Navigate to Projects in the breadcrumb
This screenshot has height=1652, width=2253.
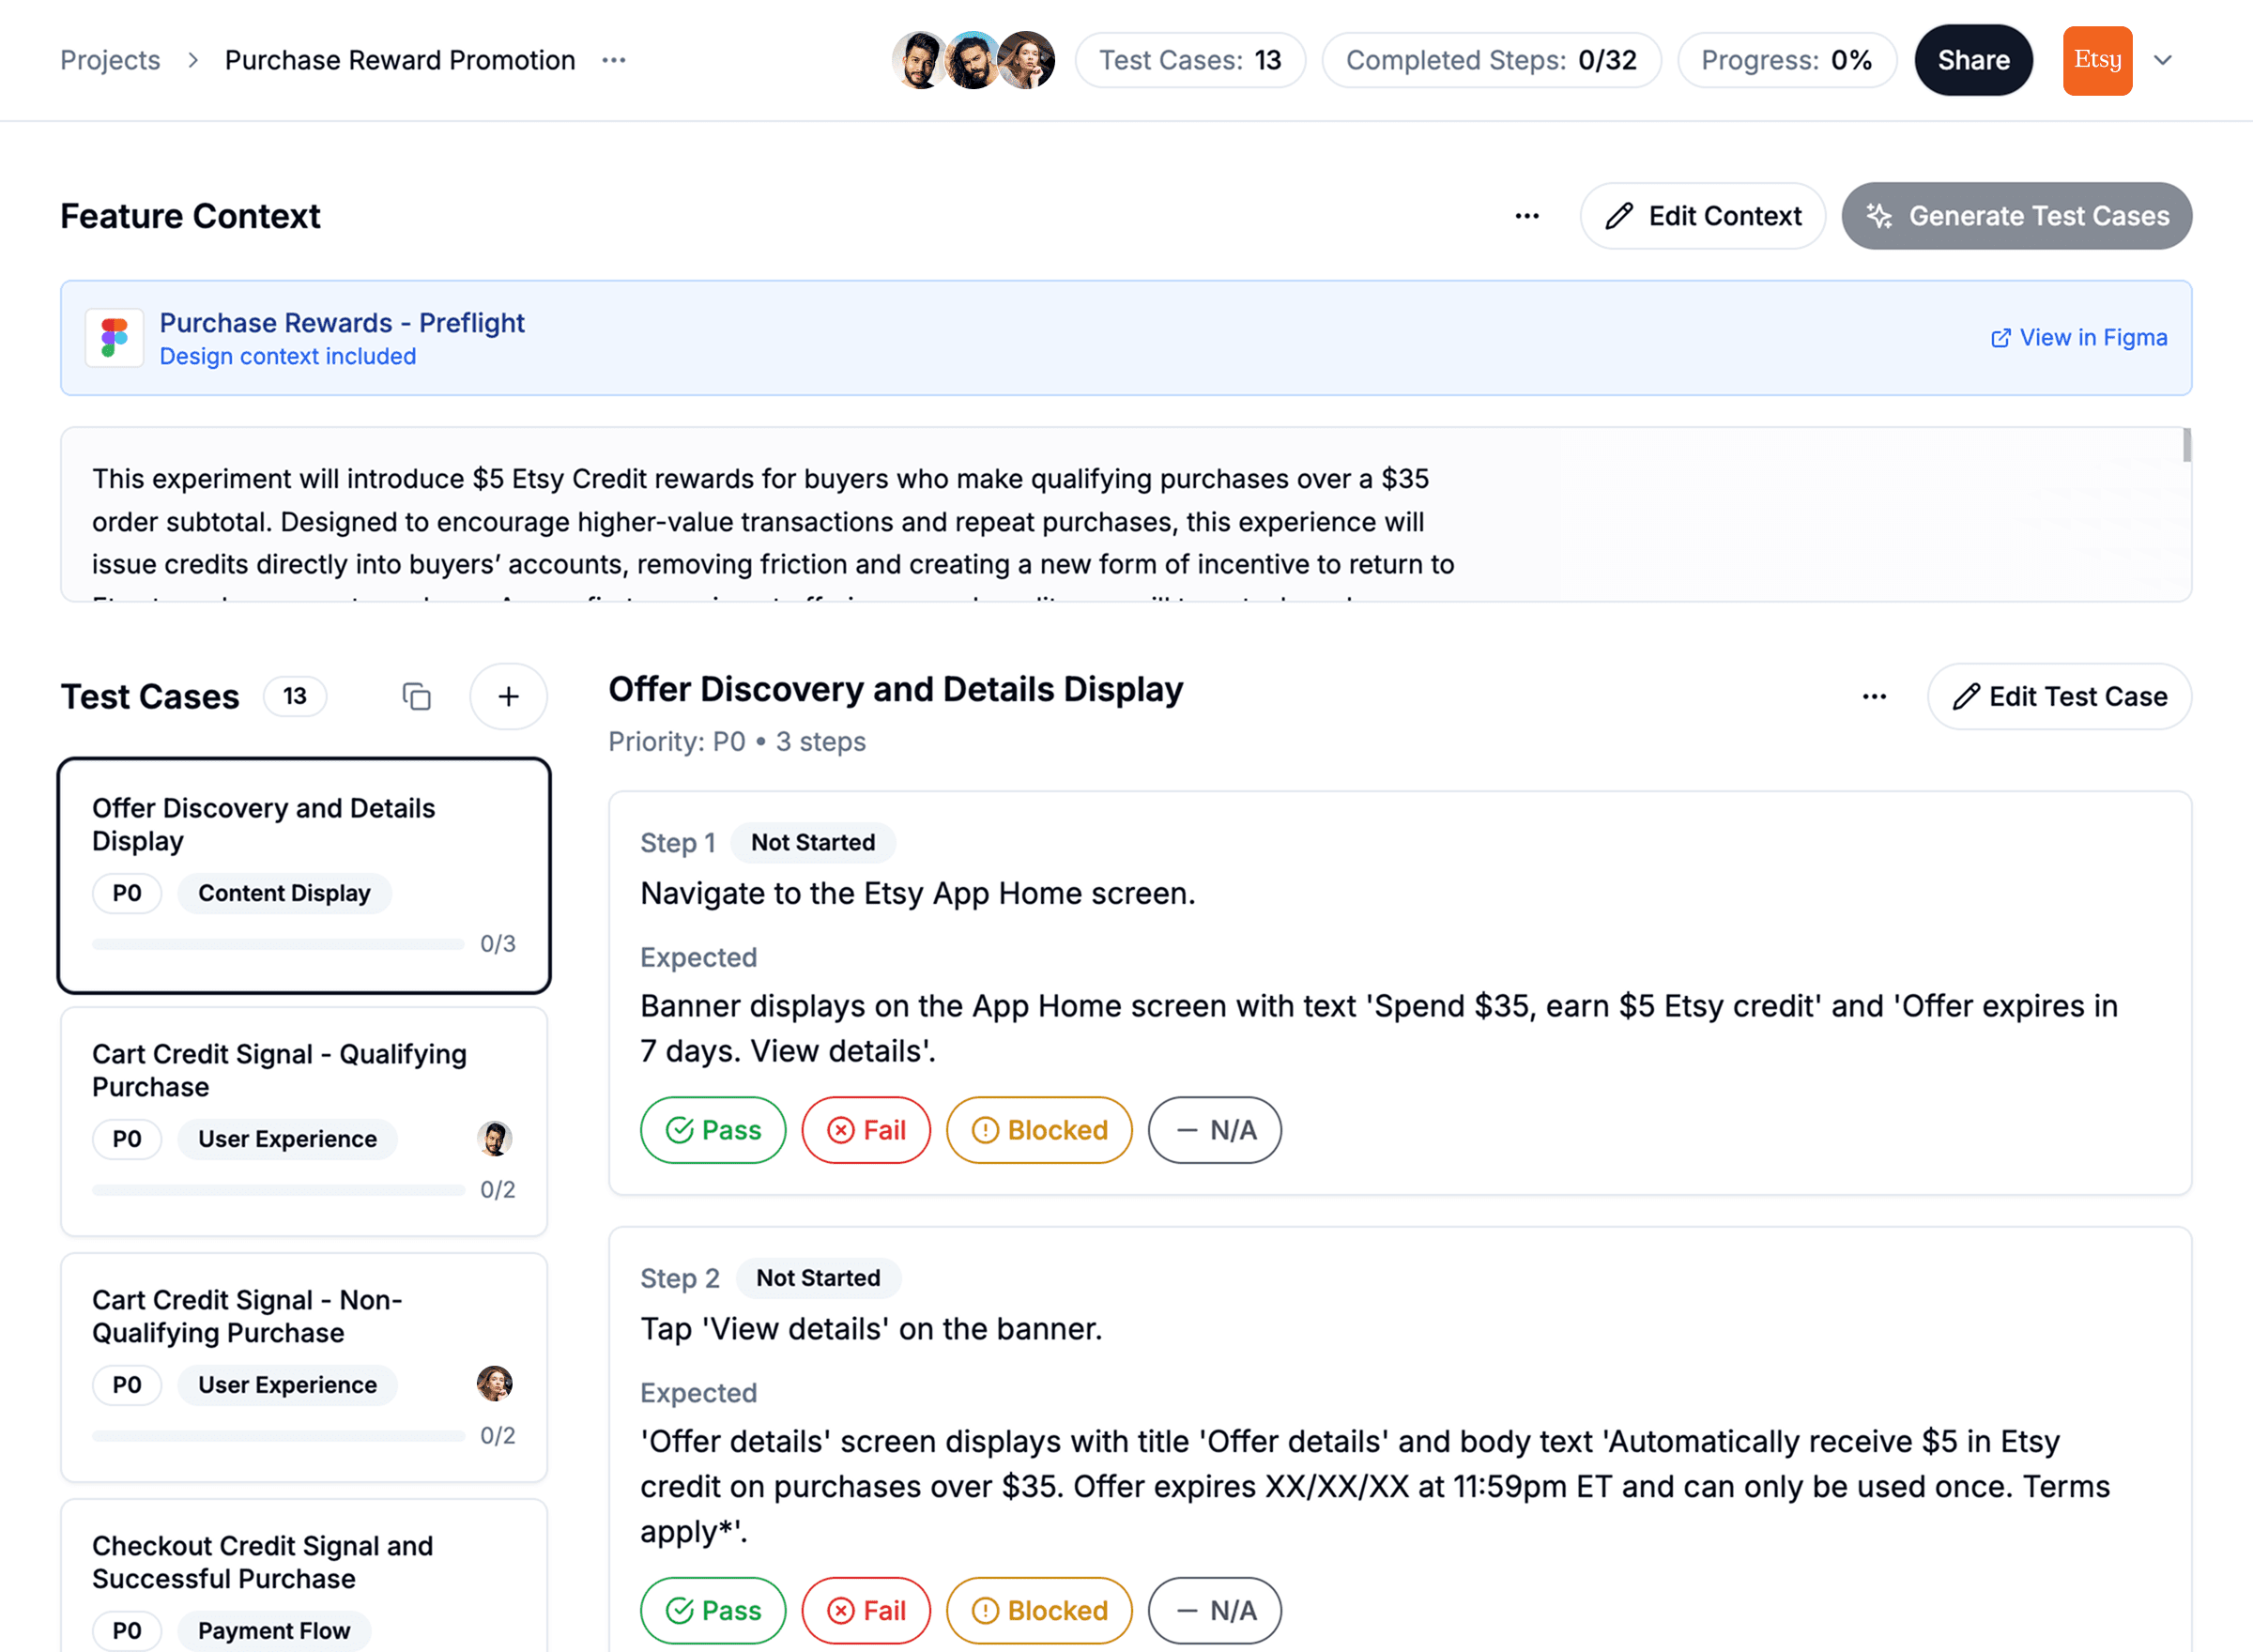click(x=110, y=60)
